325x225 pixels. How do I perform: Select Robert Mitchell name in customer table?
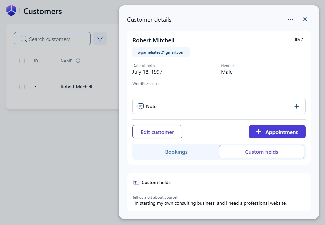pos(76,87)
